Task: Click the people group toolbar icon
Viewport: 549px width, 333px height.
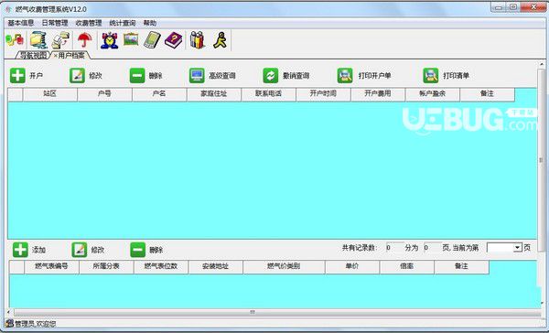Action: [197, 40]
